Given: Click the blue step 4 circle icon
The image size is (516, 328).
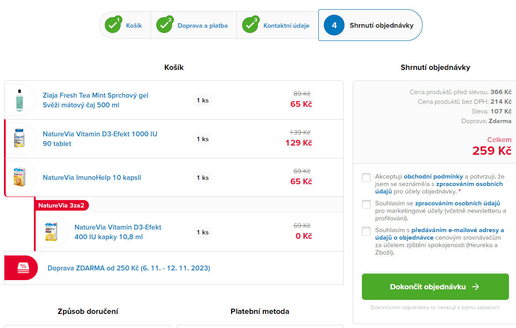Looking at the screenshot, I should [334, 26].
